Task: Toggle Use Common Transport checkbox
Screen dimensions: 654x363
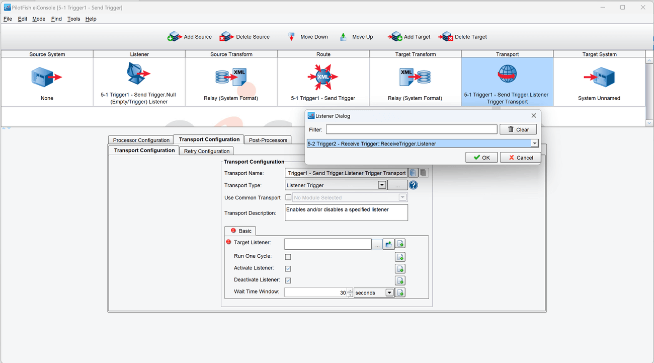Action: (288, 197)
